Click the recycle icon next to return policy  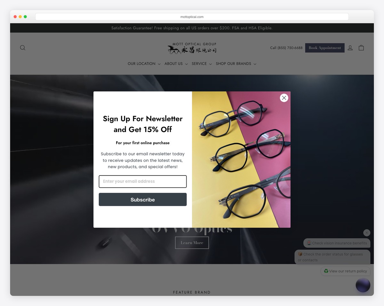click(x=326, y=271)
